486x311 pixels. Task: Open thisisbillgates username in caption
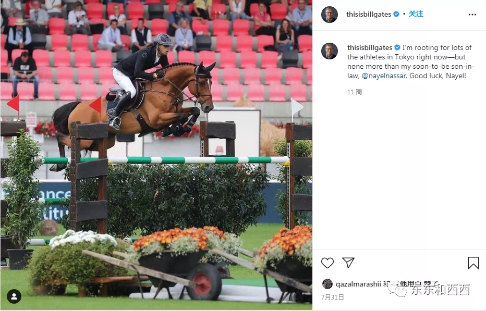tap(370, 48)
